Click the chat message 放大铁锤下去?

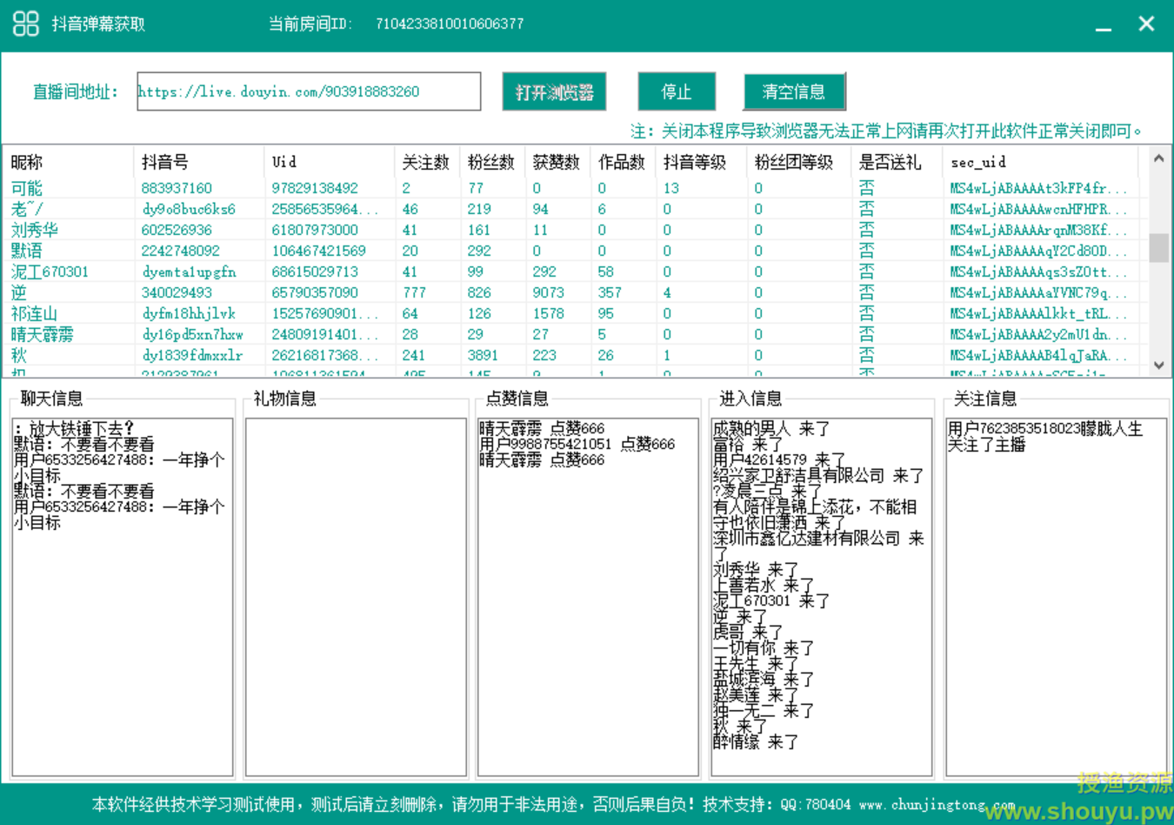pos(76,428)
